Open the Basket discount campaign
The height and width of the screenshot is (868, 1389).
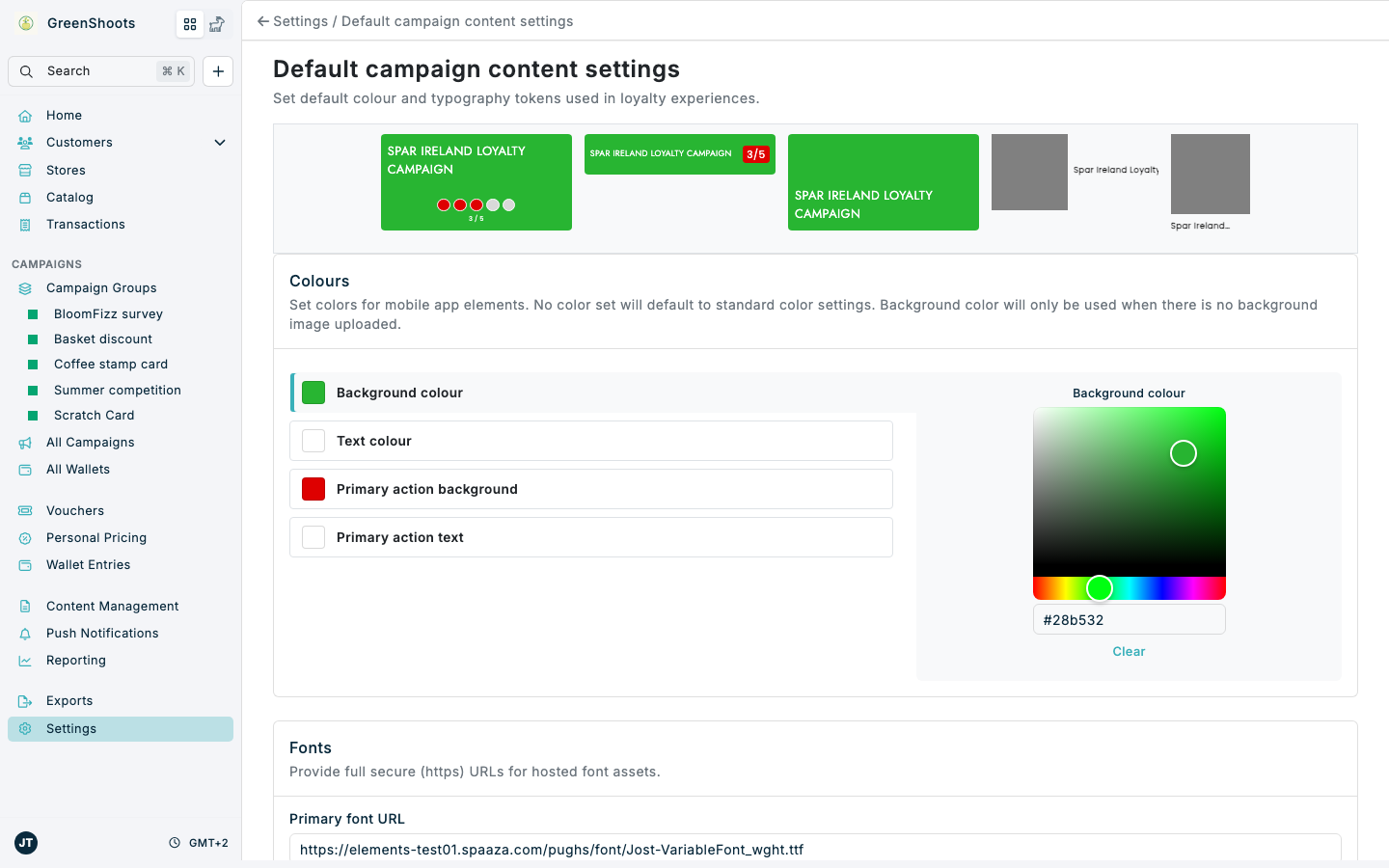pos(103,339)
